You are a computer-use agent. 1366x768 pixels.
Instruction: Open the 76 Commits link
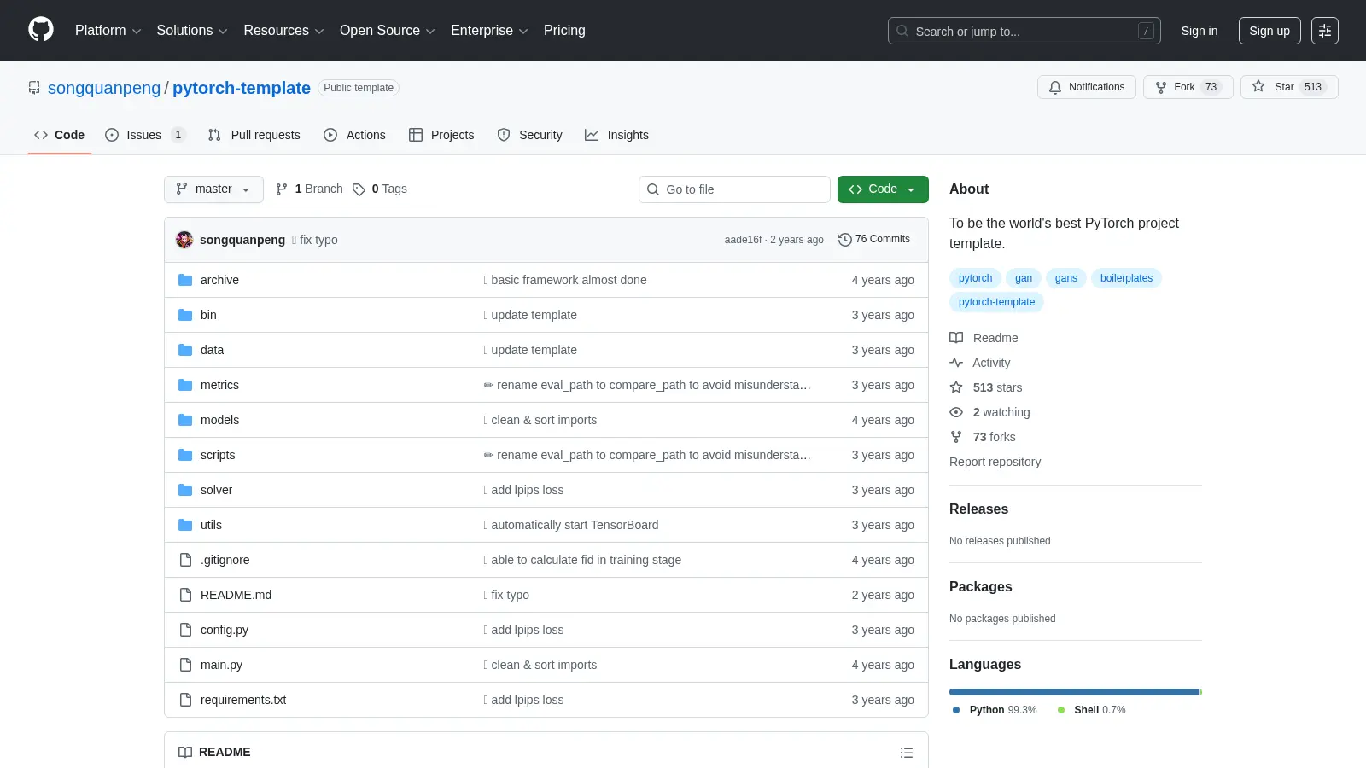click(874, 240)
